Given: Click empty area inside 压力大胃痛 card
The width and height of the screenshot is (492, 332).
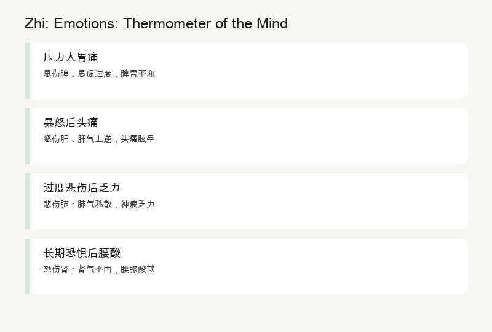Looking at the screenshot, I should coord(314,71).
